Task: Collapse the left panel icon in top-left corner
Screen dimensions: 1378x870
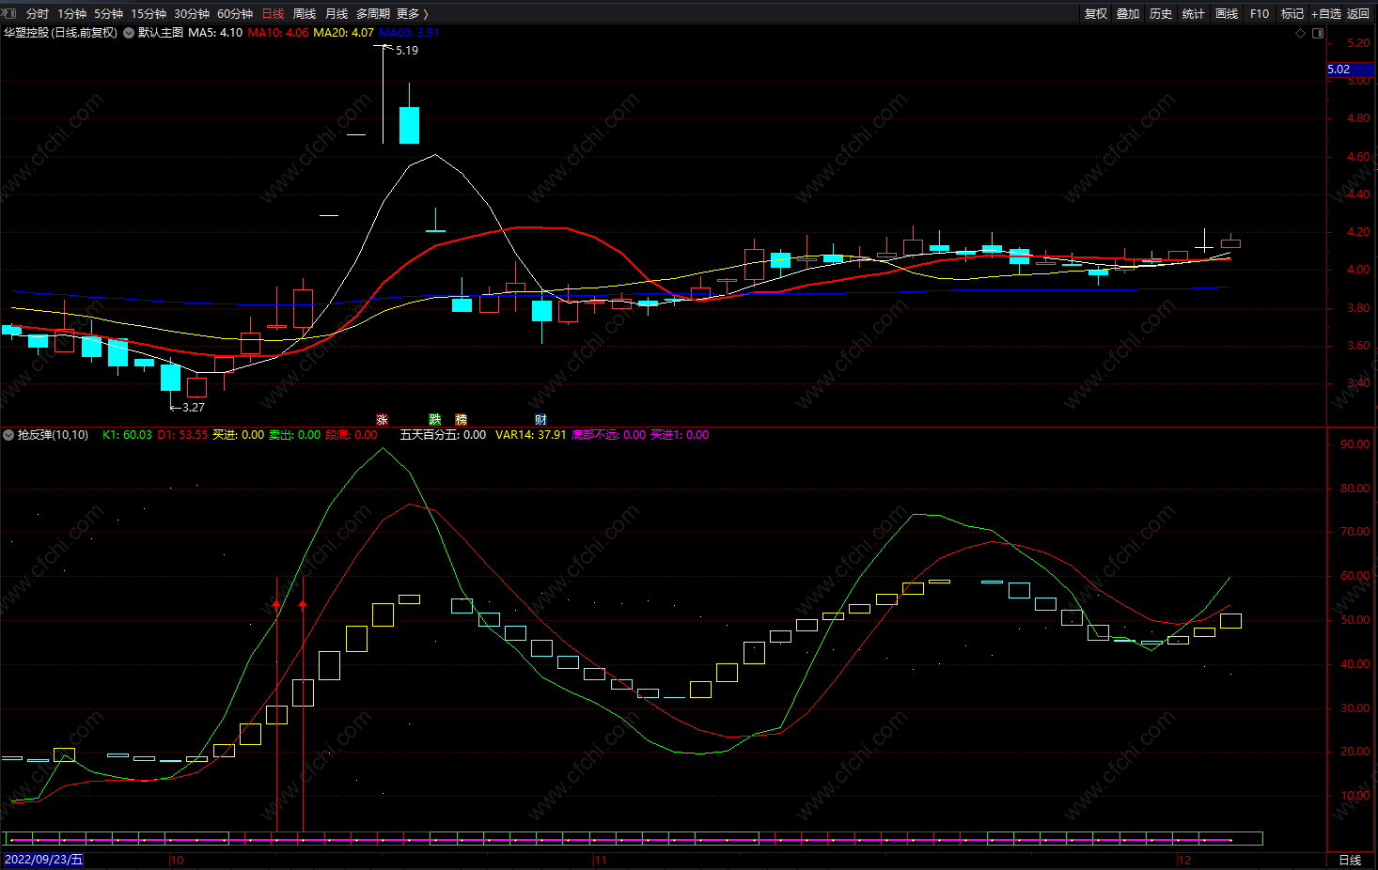Action: (9, 13)
